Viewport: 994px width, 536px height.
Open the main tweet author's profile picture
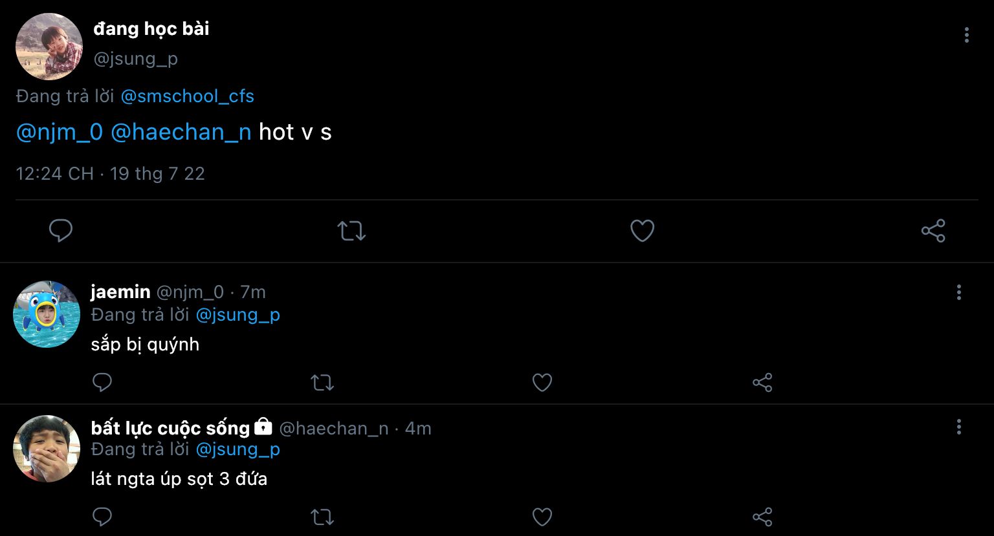click(x=49, y=47)
